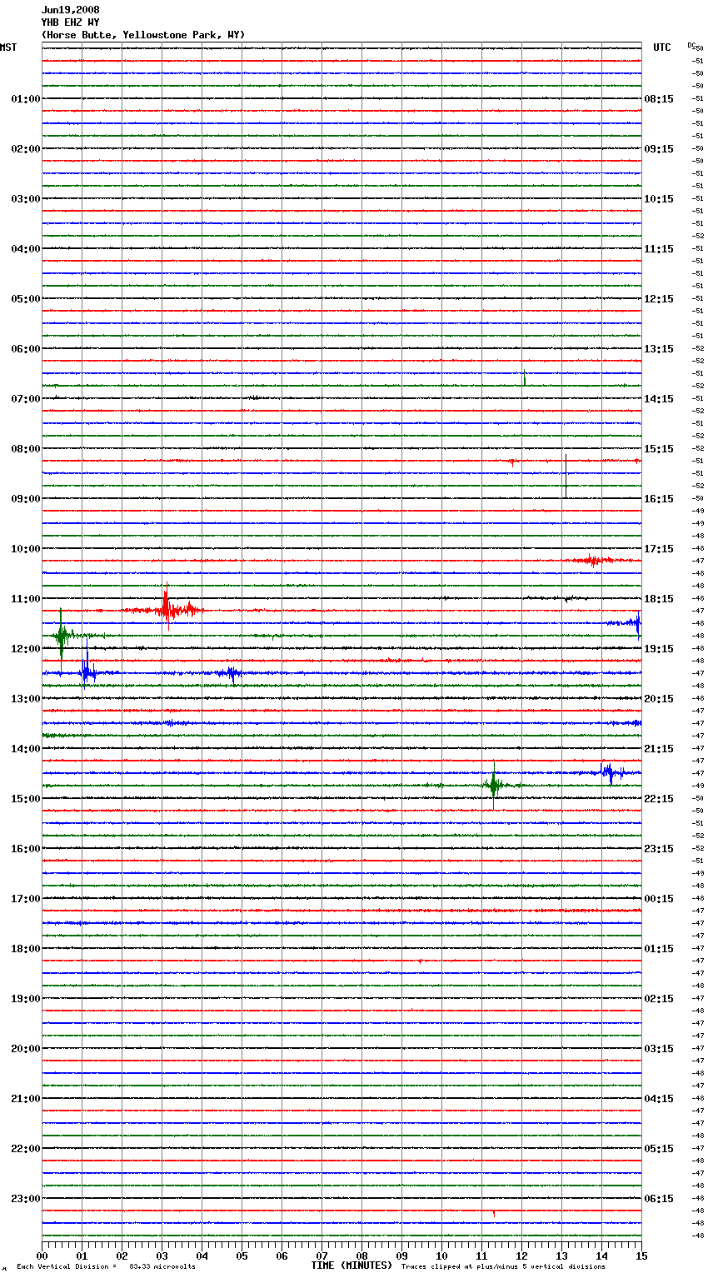708x1278 pixels.
Task: Pick the 22:00 MST hour label
Action: coord(26,1149)
